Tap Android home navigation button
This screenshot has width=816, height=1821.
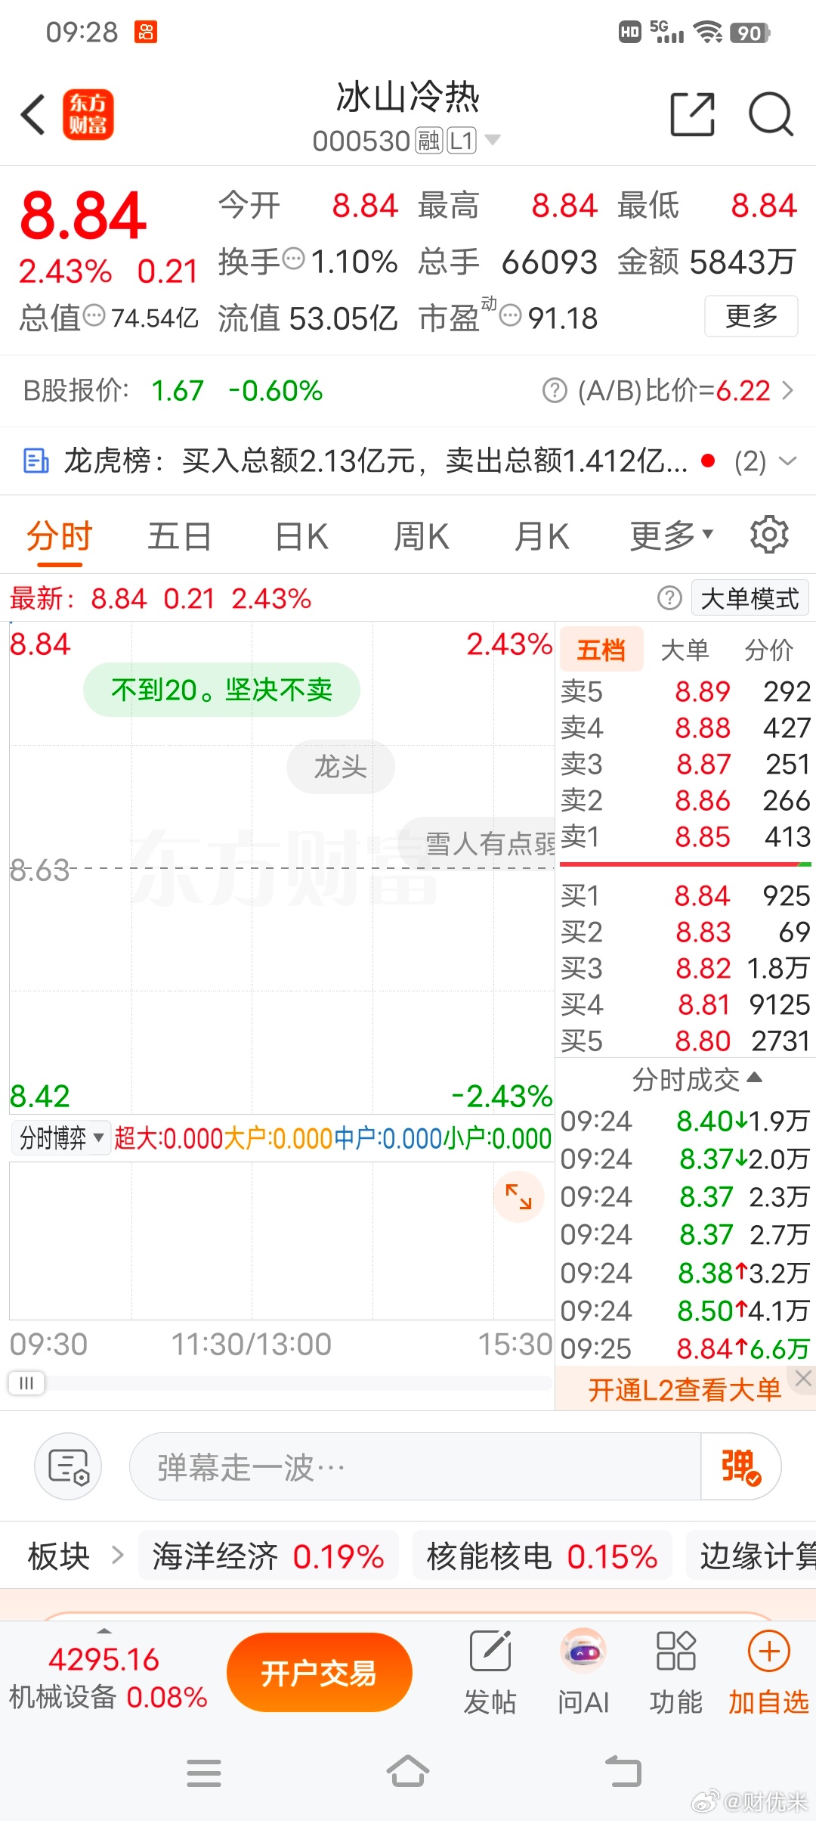click(408, 1771)
